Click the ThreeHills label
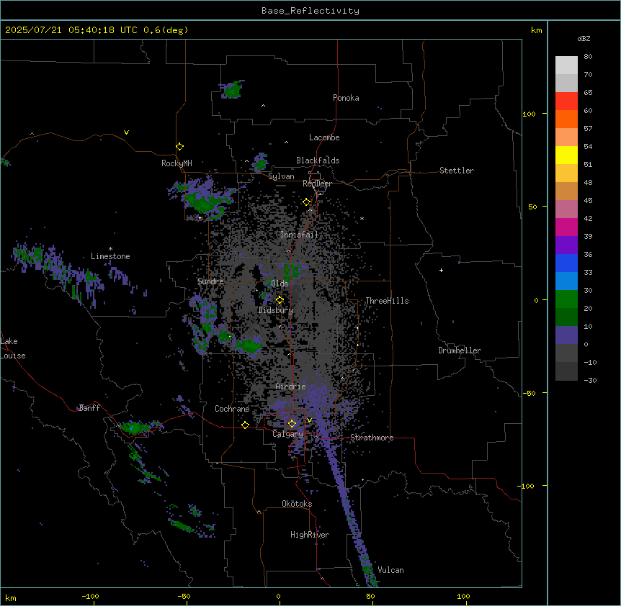Image resolution: width=621 pixels, height=606 pixels. 387,301
